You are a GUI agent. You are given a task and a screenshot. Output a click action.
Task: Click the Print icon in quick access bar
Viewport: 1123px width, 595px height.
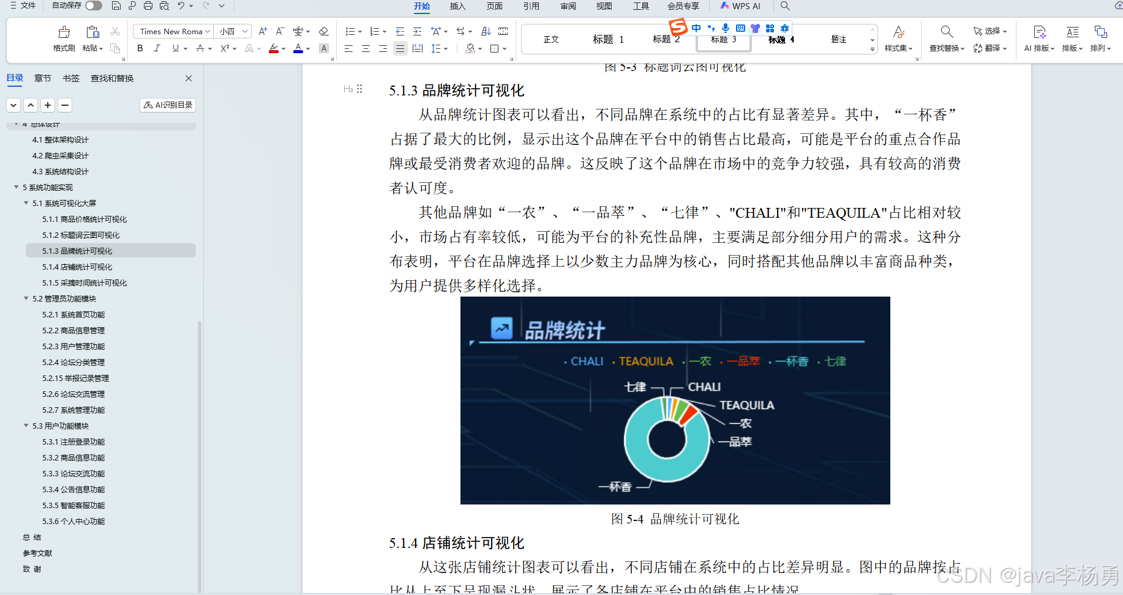pyautogui.click(x=148, y=6)
